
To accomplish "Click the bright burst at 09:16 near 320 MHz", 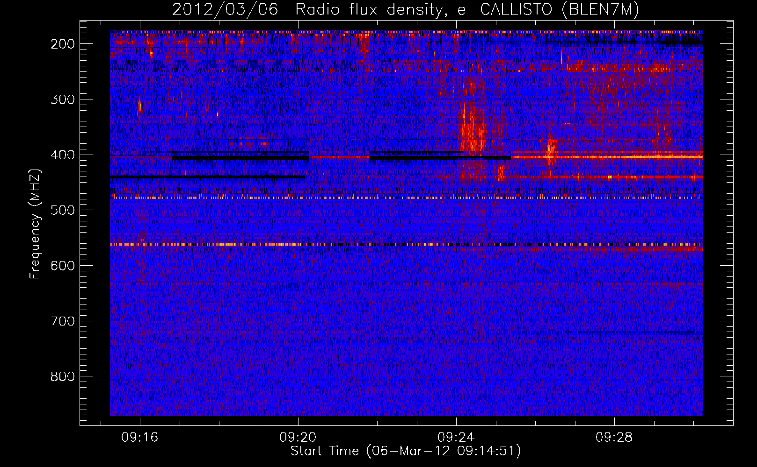I will point(139,108).
